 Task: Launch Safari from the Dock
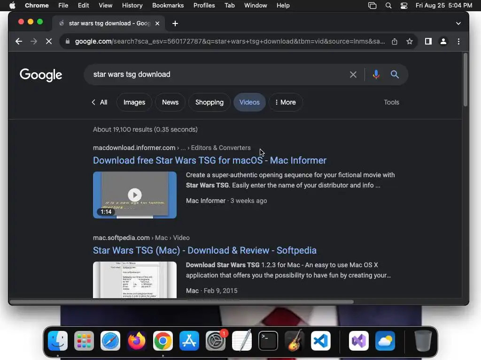(x=110, y=341)
